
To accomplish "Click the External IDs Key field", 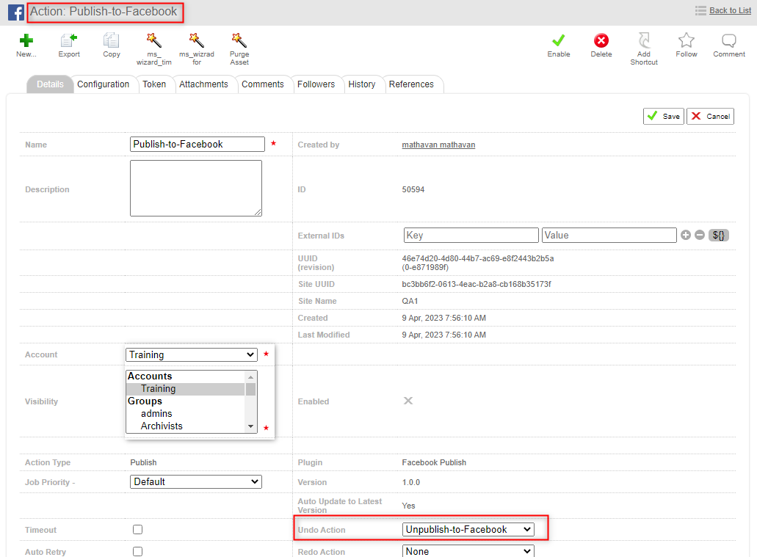I will tap(471, 235).
